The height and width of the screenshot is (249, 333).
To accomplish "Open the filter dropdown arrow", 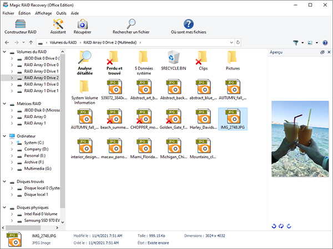I will point(302,43).
